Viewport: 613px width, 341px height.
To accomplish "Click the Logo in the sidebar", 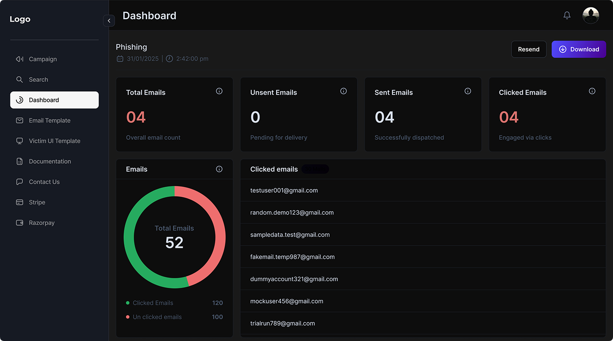I will pos(20,19).
